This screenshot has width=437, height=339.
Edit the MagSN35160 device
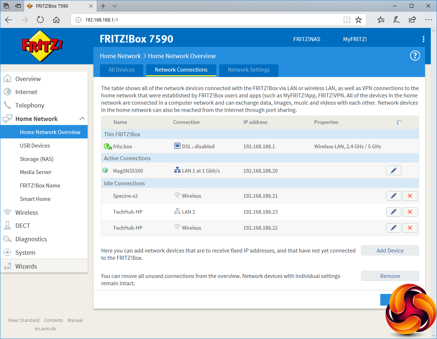[x=393, y=170]
